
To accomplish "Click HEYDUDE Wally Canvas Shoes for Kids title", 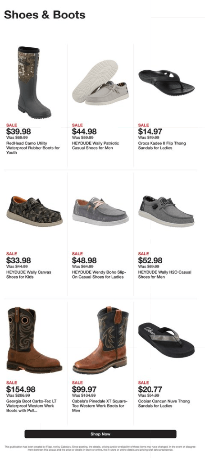I will [29, 274].
